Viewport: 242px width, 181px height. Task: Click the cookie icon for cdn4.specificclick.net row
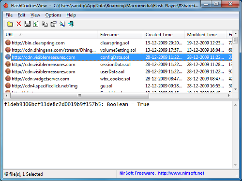(x=8, y=85)
